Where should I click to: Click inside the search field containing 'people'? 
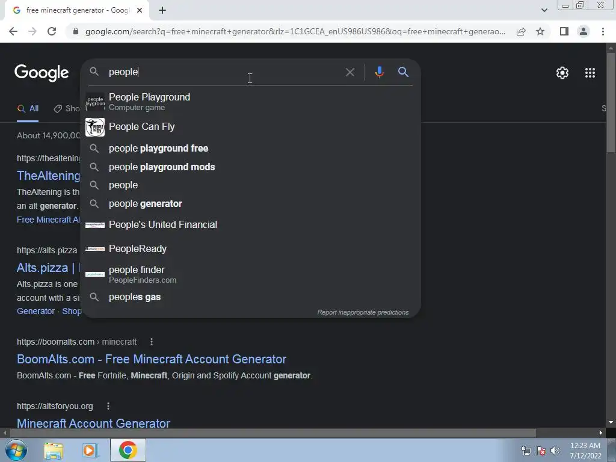click(224, 72)
